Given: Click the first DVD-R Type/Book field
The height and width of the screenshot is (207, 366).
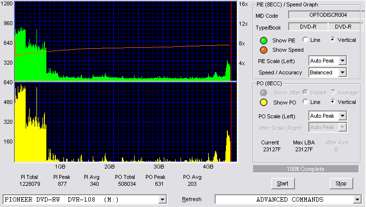Looking at the screenshot, I should (308, 27).
